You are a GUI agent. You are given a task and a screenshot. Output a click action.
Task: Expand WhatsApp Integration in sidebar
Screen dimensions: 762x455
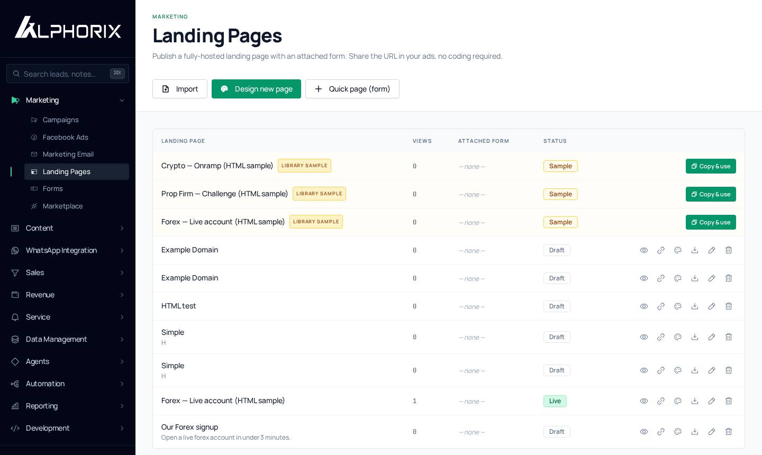click(x=68, y=250)
